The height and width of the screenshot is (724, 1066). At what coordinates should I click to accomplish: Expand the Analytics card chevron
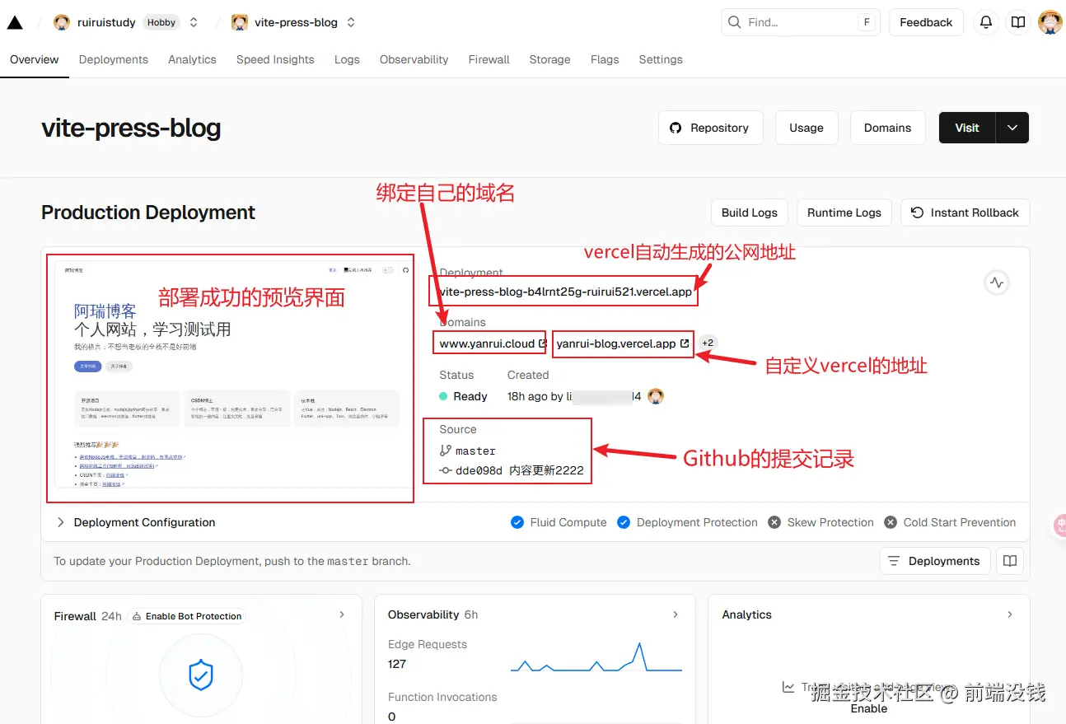[1009, 614]
